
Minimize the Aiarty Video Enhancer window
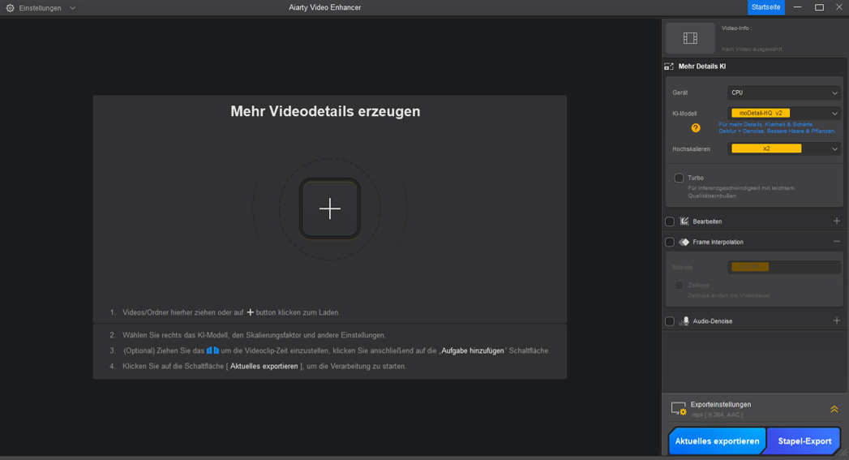797,7
